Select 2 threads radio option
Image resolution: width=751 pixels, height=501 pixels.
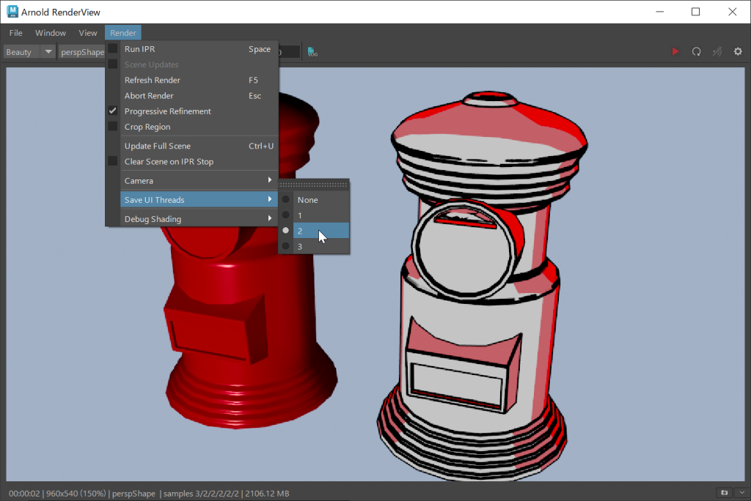coord(314,231)
